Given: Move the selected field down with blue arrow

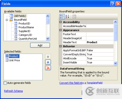Looking at the screenshot, I should pyautogui.click(x=48, y=62).
